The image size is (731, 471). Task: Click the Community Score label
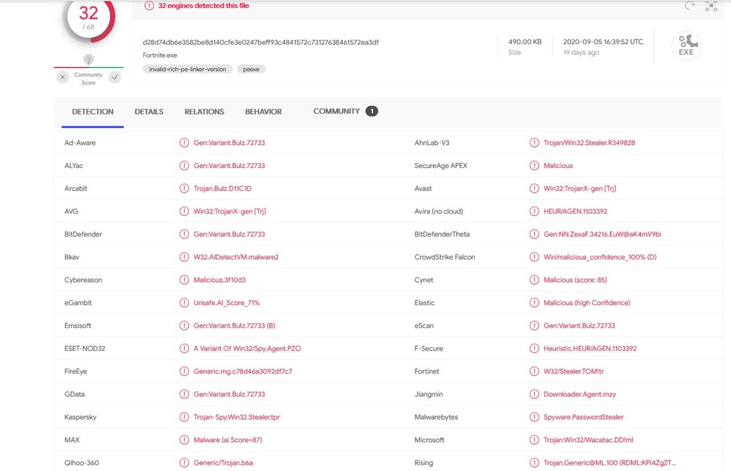89,79
